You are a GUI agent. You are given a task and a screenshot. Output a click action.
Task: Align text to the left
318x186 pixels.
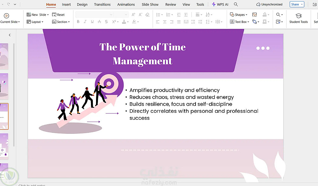(158, 22)
